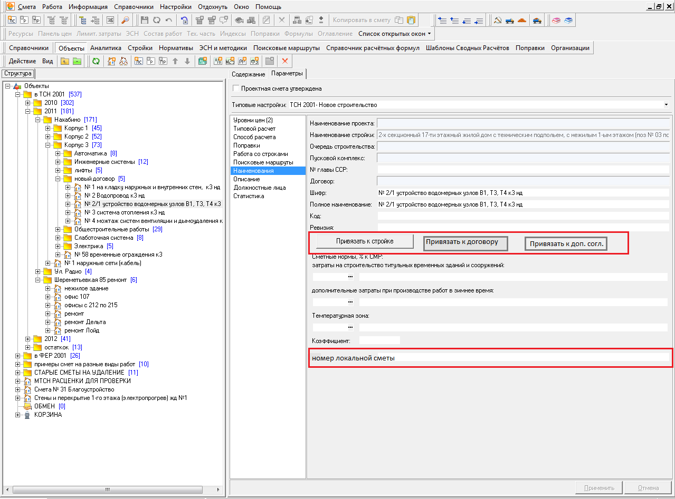Click into the Шифр input field
The width and height of the screenshot is (675, 499).
523,192
